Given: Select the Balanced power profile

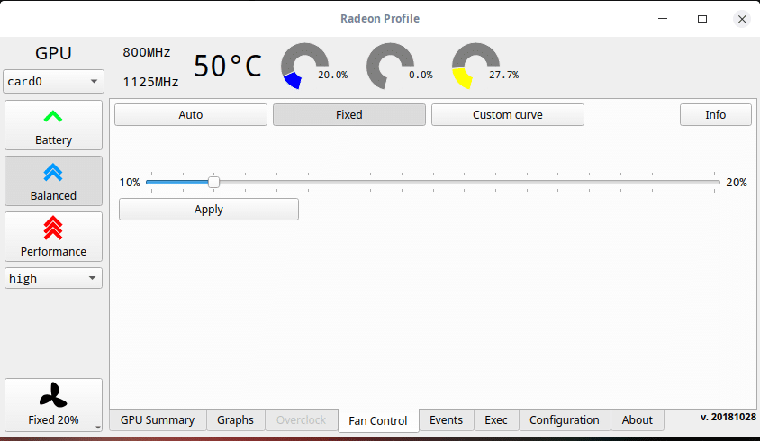Looking at the screenshot, I should point(53,181).
